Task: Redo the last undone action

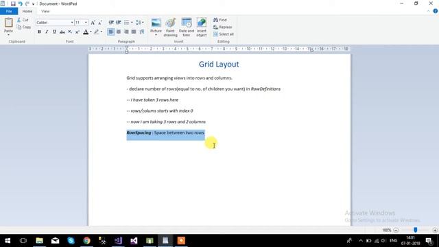Action: pyautogui.click(x=27, y=3)
